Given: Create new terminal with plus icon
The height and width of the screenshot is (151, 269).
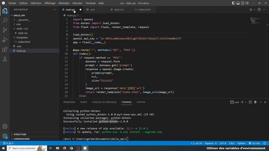Looking at the screenshot, I should (242, 102).
